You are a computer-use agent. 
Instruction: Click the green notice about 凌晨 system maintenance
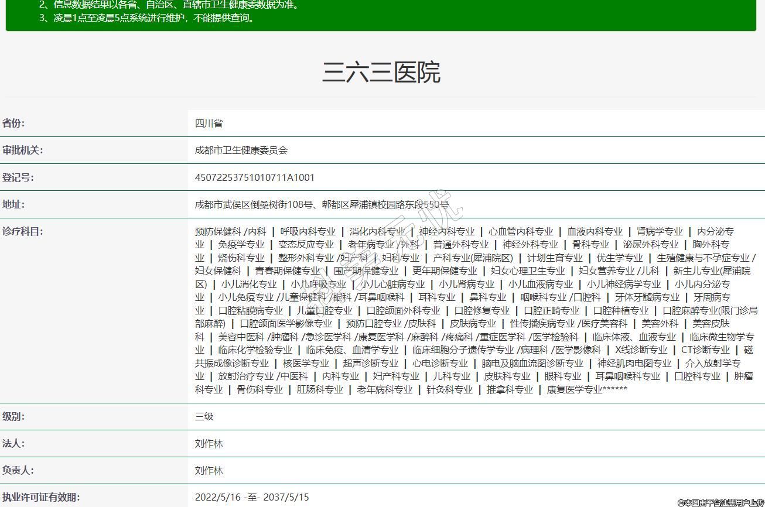pos(148,18)
